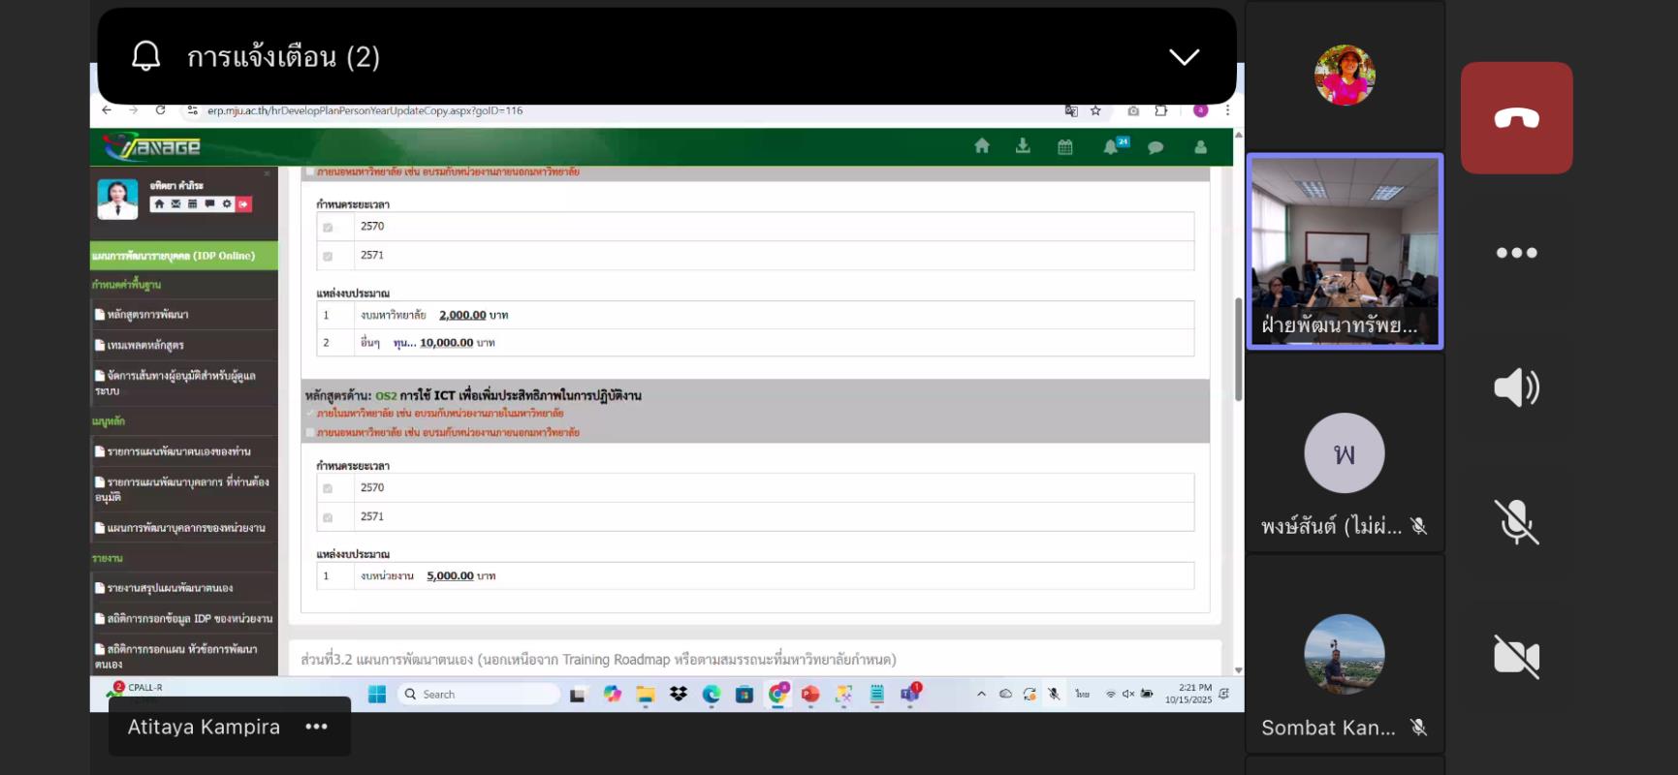
Task: Open the three-dot more options menu
Action: (1516, 253)
